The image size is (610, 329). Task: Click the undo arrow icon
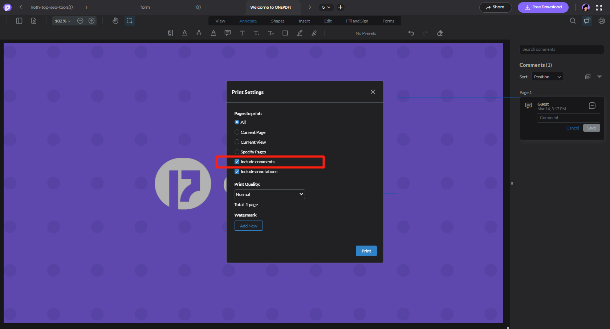click(x=411, y=33)
